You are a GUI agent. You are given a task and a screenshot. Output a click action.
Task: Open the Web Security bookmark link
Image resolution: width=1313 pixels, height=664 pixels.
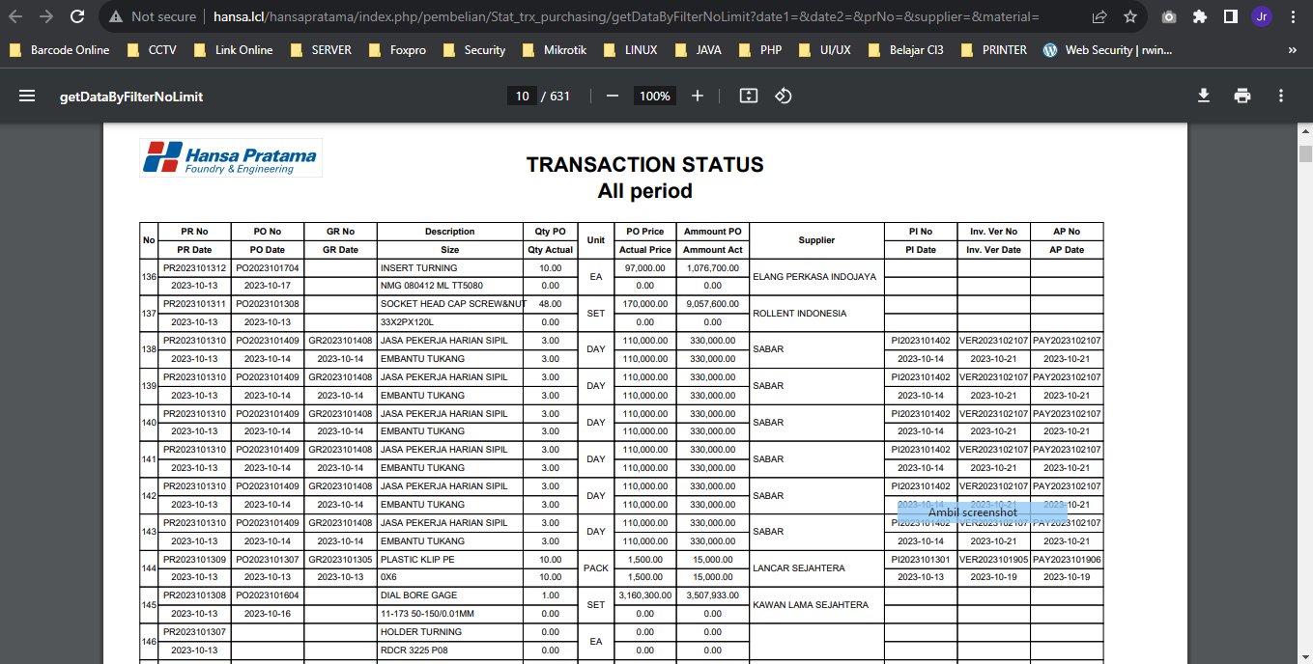point(1108,50)
